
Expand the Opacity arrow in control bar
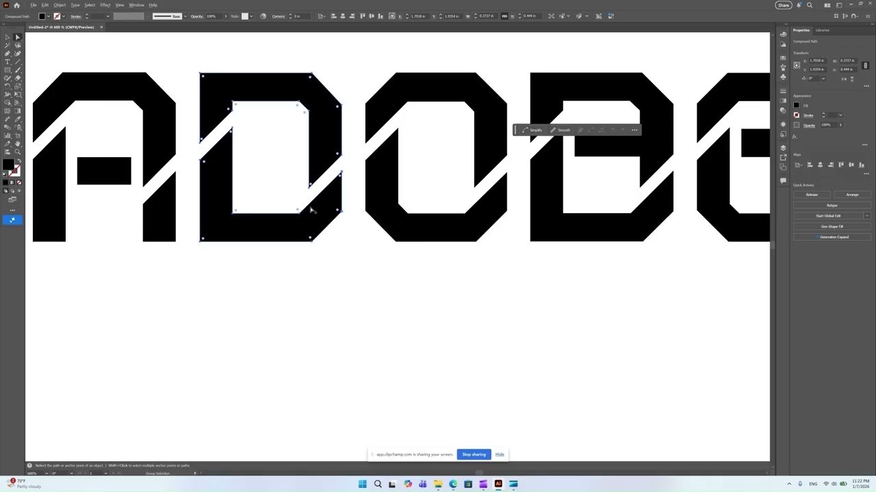tap(226, 16)
